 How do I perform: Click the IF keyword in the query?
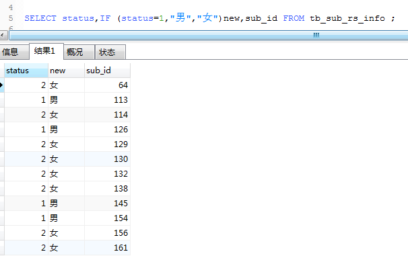pyautogui.click(x=105, y=18)
